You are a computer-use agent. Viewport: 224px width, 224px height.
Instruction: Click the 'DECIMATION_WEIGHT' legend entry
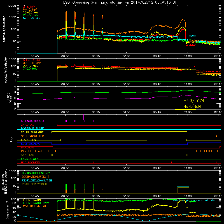click(36, 177)
